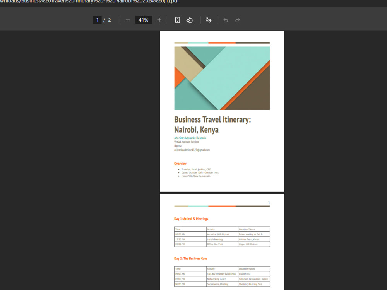Click 'Talisman Restaurant, Karen' cell
Screen dimensions: 387x290
click(254, 279)
